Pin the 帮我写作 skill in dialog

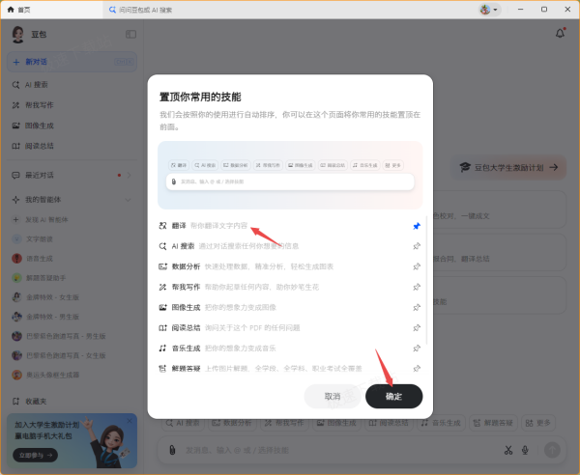tap(417, 287)
